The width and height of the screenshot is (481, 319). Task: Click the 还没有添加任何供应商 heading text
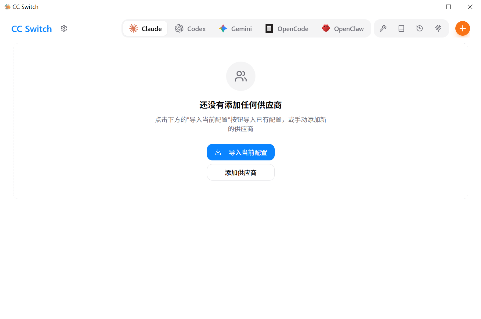click(240, 105)
